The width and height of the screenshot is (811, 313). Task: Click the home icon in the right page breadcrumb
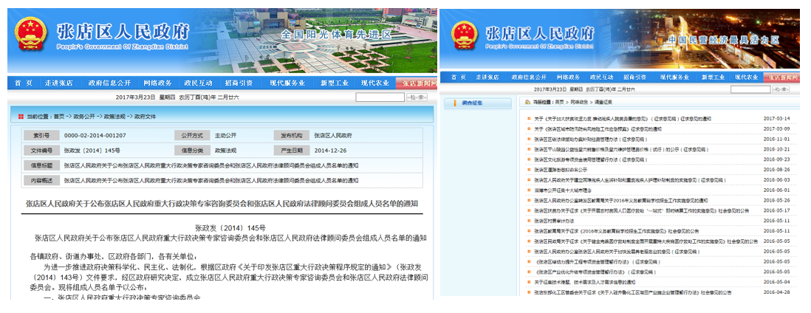point(525,103)
